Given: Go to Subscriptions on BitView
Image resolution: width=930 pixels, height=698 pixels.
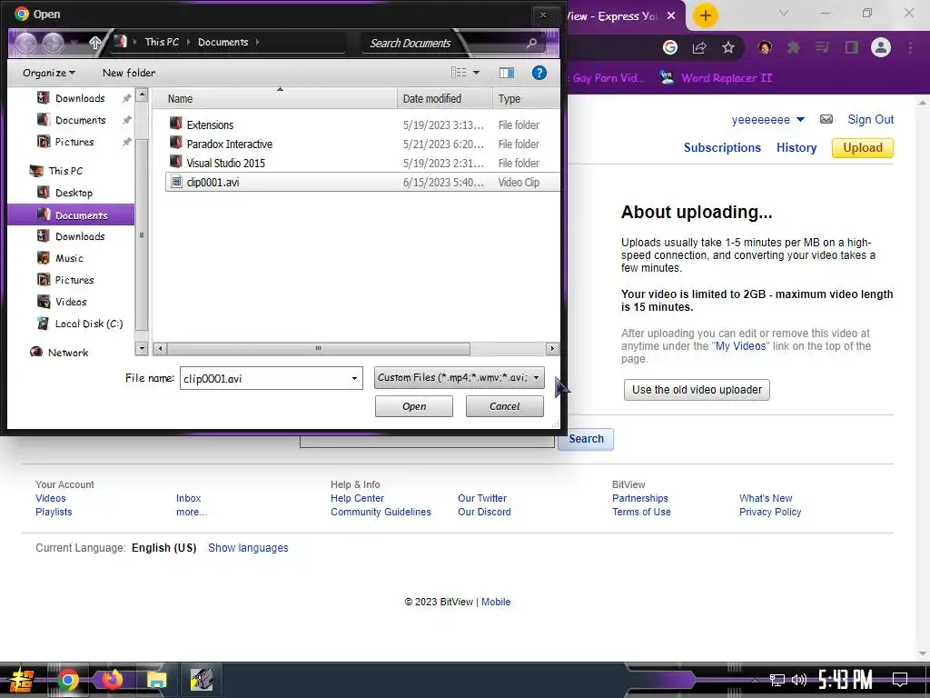Looking at the screenshot, I should pos(722,147).
